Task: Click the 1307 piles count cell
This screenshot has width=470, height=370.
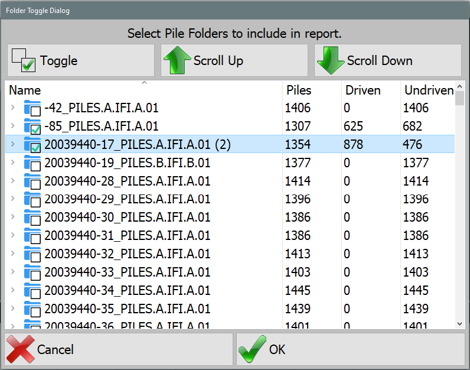Action: click(298, 126)
